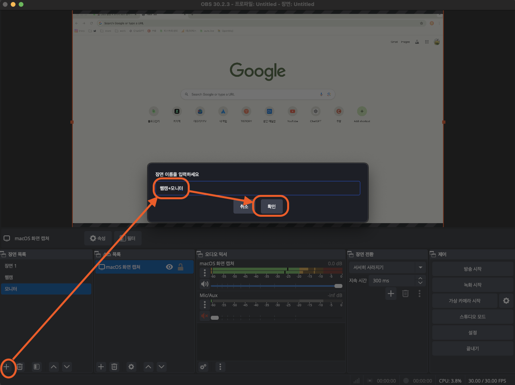Undock the 오디오 믹서 panel icon

(200, 254)
